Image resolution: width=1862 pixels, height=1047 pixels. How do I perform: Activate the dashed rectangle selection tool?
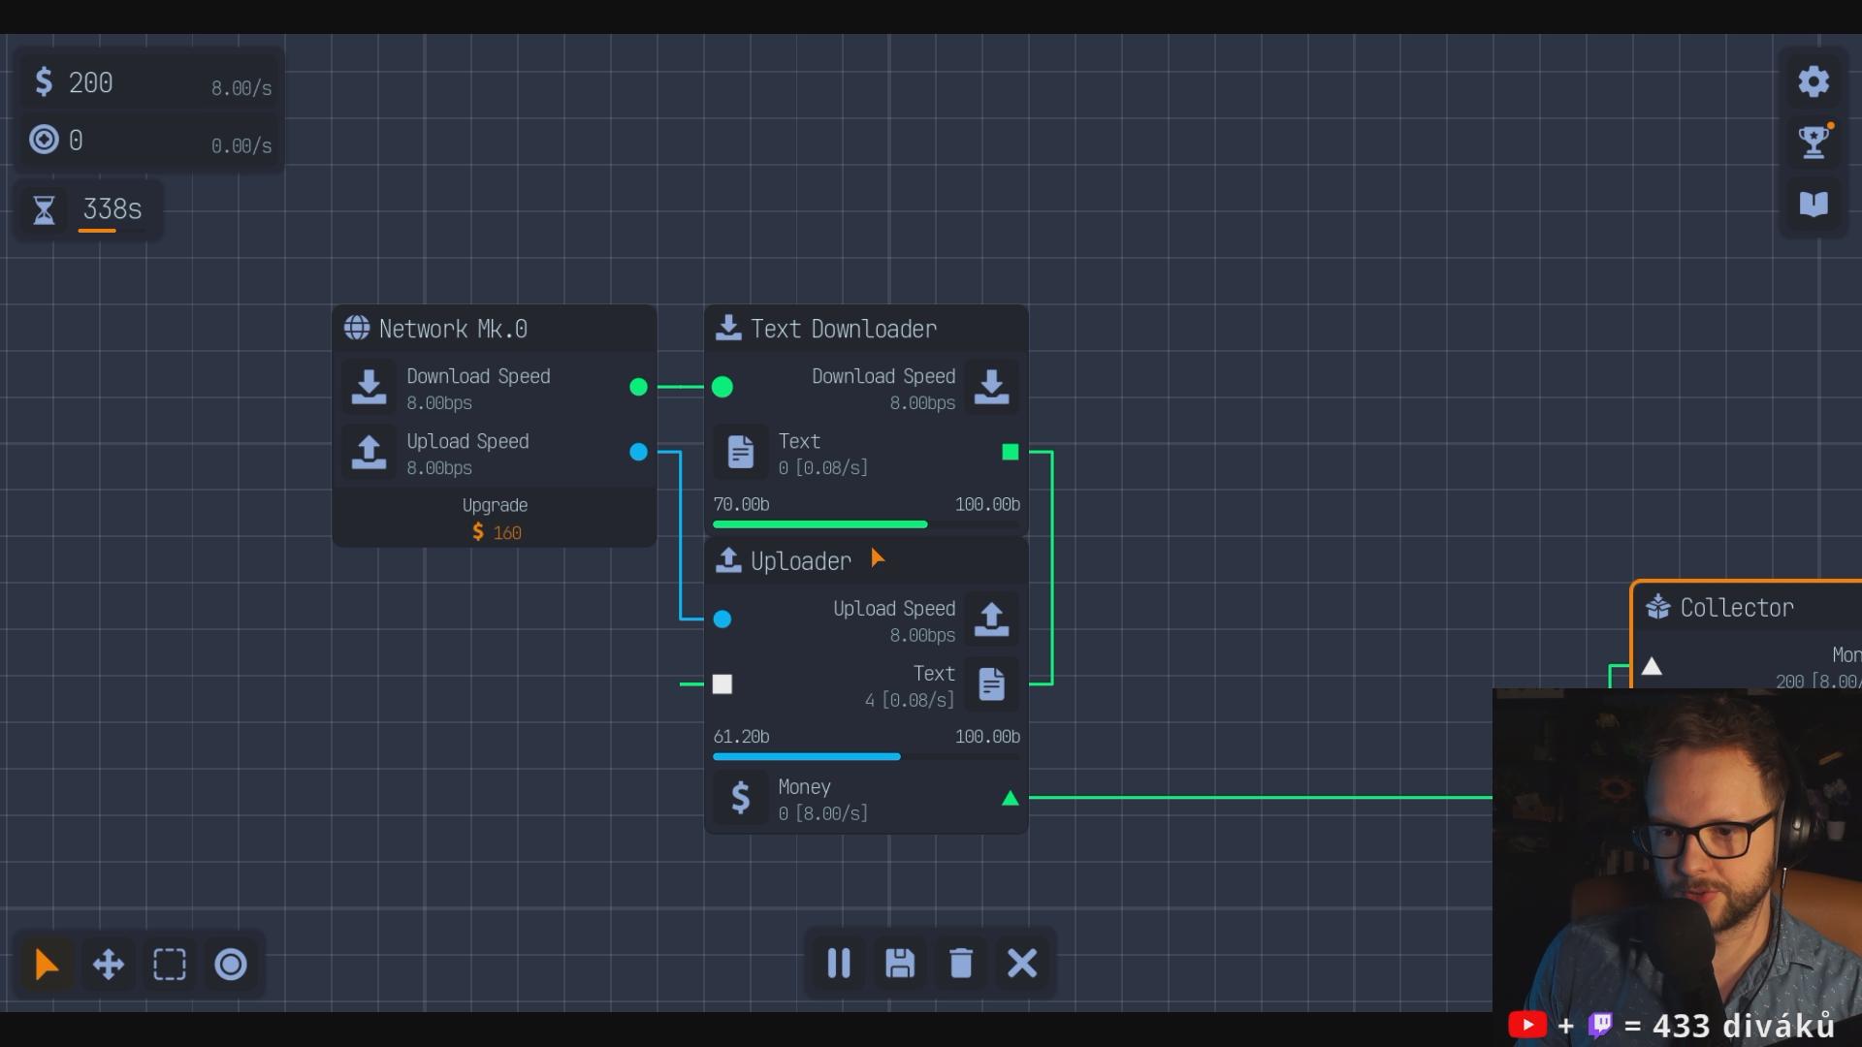pyautogui.click(x=170, y=965)
